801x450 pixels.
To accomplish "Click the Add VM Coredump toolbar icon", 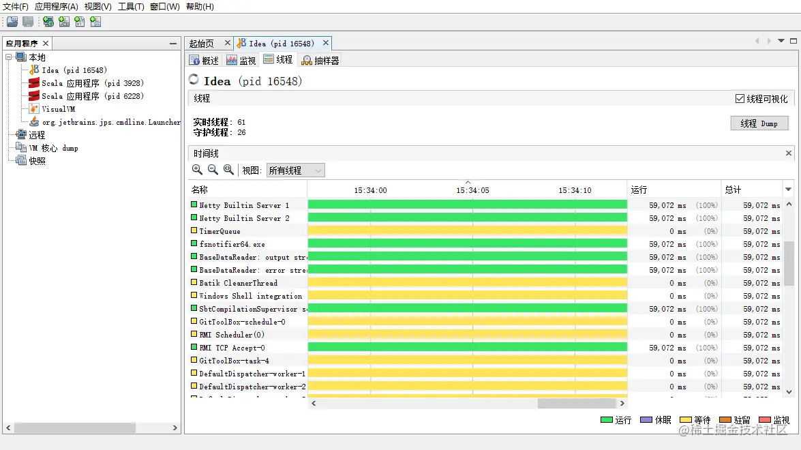I will coord(80,21).
